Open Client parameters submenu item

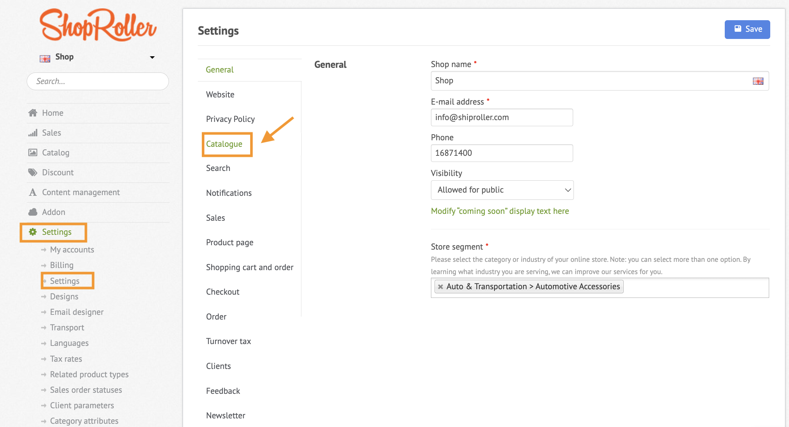click(82, 405)
